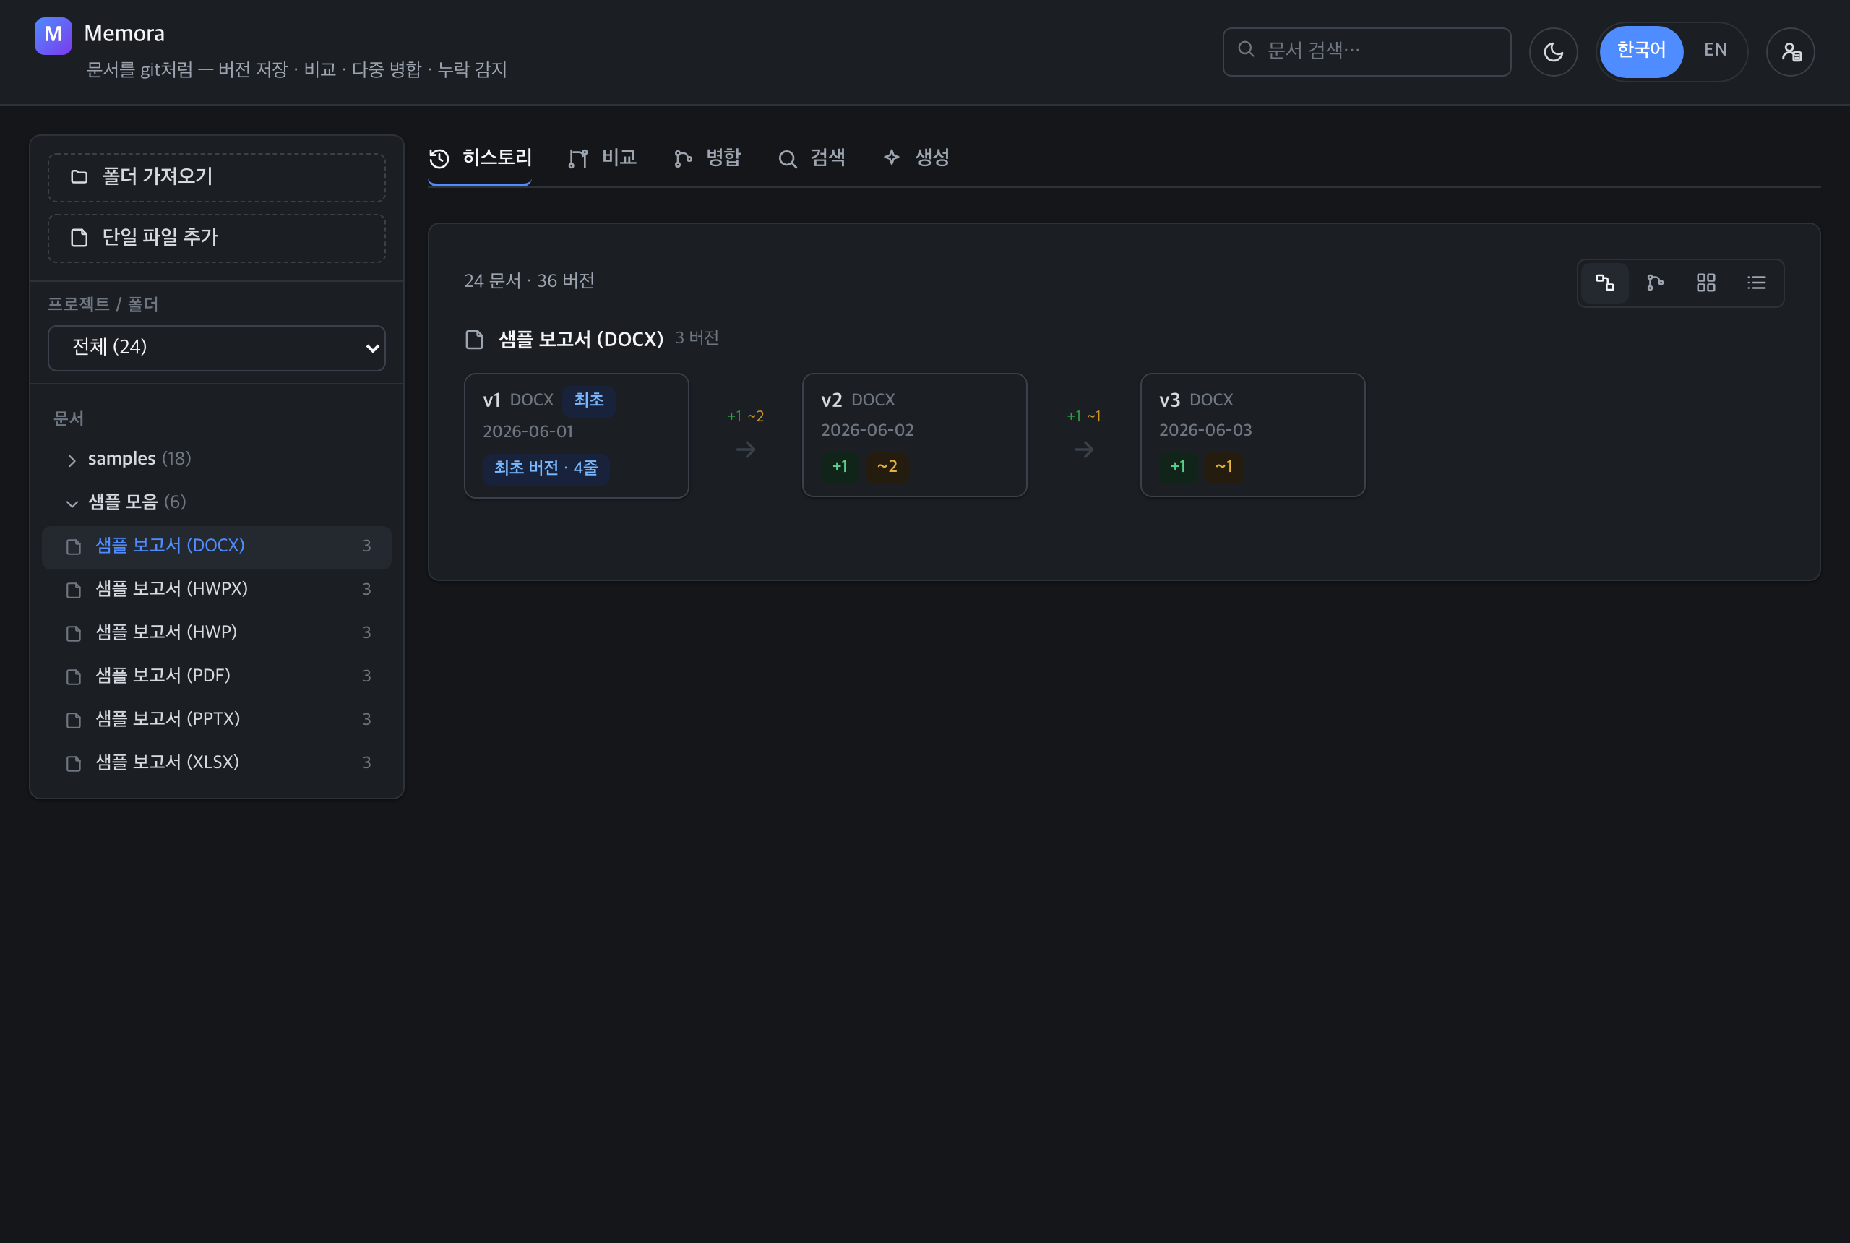Select 샘플 보고서 (DOCX) in sidebar
The height and width of the screenshot is (1243, 1850).
(216, 547)
